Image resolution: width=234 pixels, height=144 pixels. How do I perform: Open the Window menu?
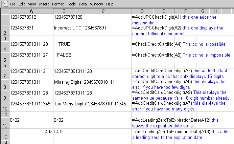coord(96,4)
